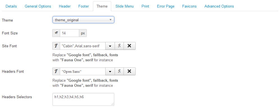Open Google fonts for Headers Font
Viewport: 280px width, 108px height.
tap(119, 71)
